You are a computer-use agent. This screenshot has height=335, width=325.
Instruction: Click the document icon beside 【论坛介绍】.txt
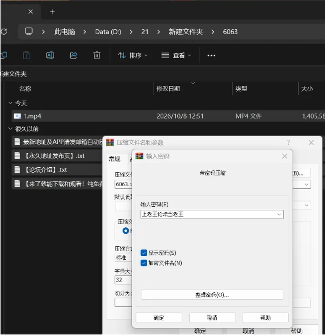[x=17, y=170]
